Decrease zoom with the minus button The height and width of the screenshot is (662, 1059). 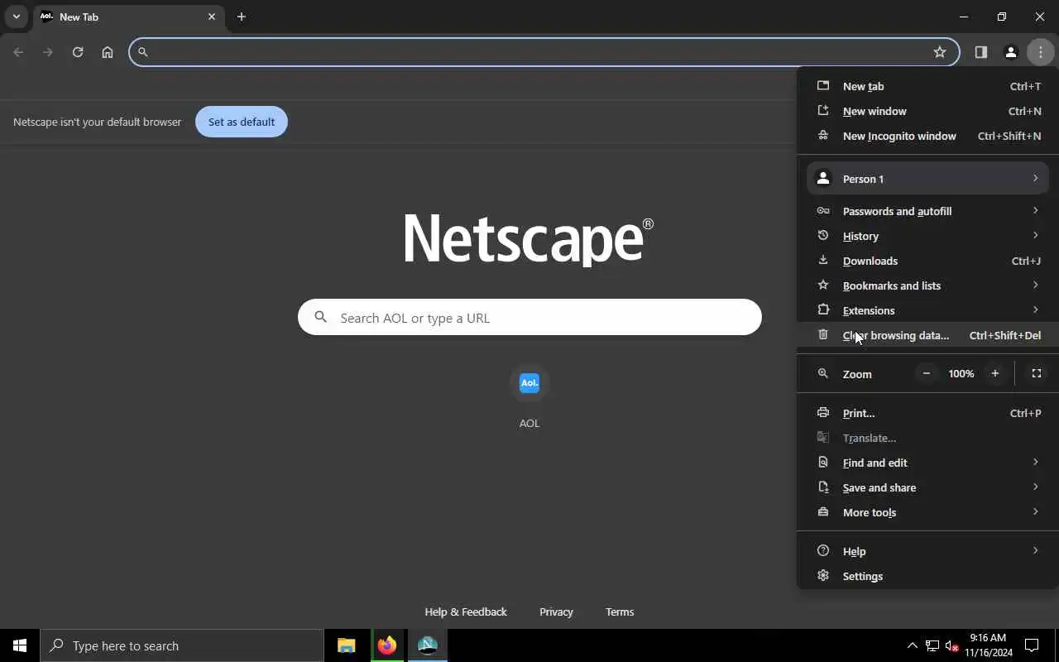[927, 374]
